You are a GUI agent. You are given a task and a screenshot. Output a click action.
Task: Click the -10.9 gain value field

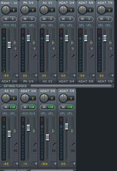click(44, 164)
